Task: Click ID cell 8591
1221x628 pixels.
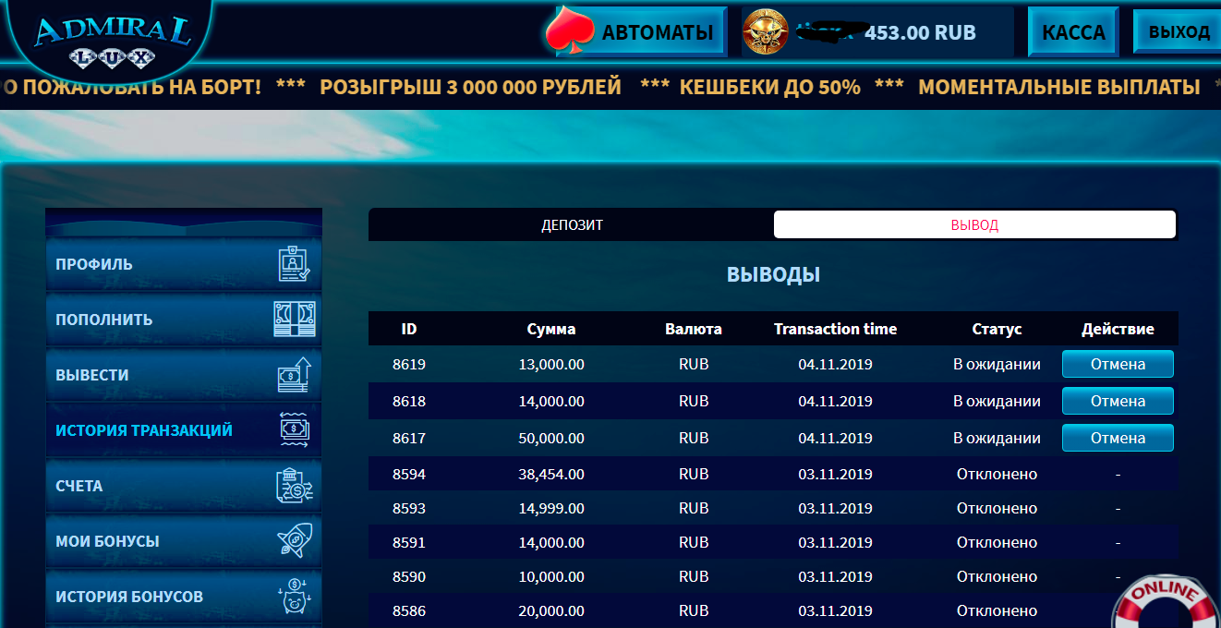Action: click(409, 542)
